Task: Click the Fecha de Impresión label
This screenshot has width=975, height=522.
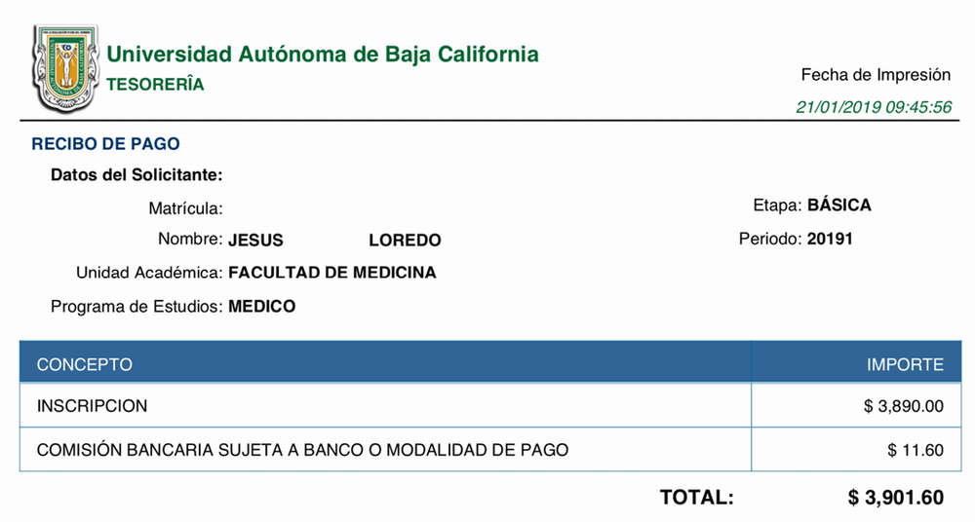Action: click(x=876, y=75)
